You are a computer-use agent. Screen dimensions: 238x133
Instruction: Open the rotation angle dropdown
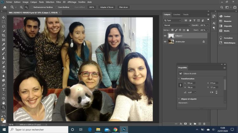click(195, 92)
